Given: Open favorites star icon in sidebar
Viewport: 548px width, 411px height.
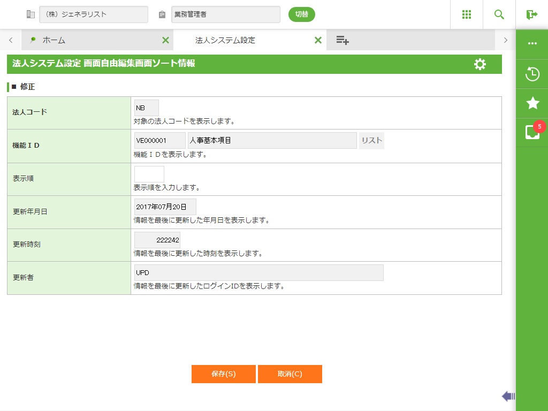Looking at the screenshot, I should coord(532,103).
